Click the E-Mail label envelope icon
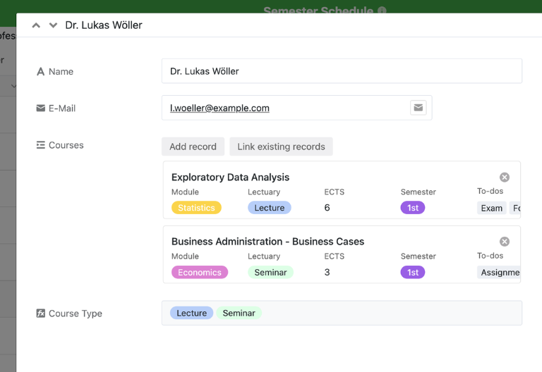 (40, 108)
